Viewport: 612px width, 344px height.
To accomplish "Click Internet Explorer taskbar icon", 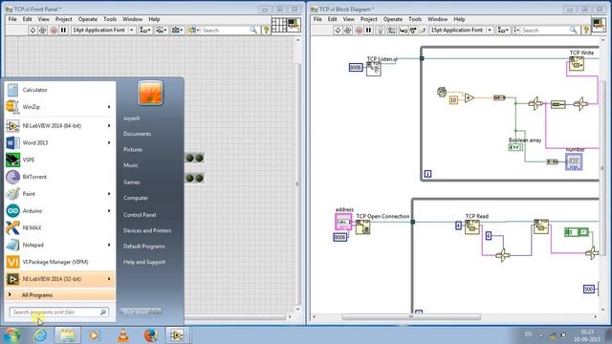I will point(40,335).
